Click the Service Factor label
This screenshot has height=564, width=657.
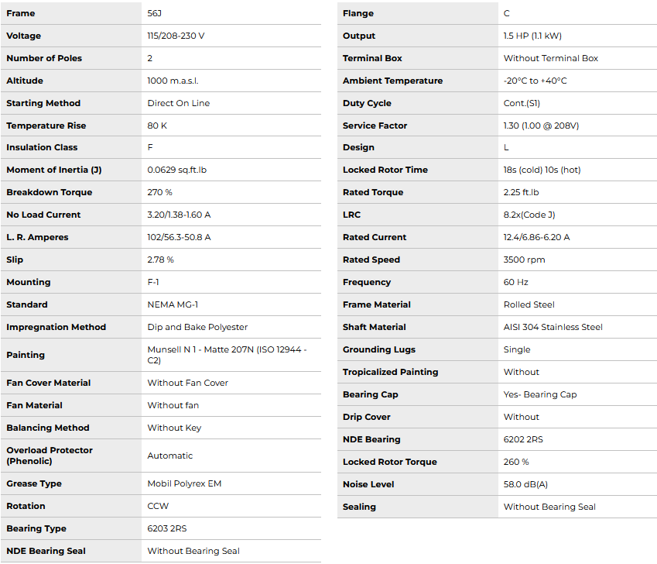pyautogui.click(x=375, y=126)
